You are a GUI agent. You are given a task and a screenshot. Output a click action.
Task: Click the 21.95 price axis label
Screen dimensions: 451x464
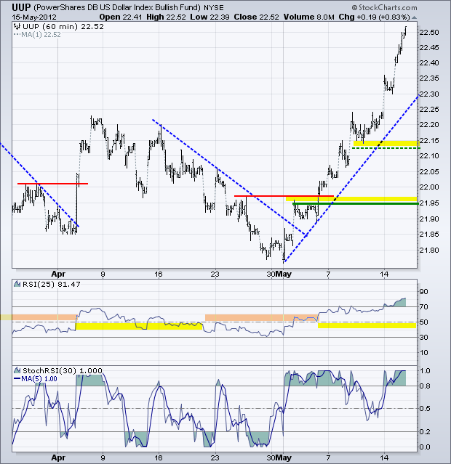pyautogui.click(x=428, y=203)
